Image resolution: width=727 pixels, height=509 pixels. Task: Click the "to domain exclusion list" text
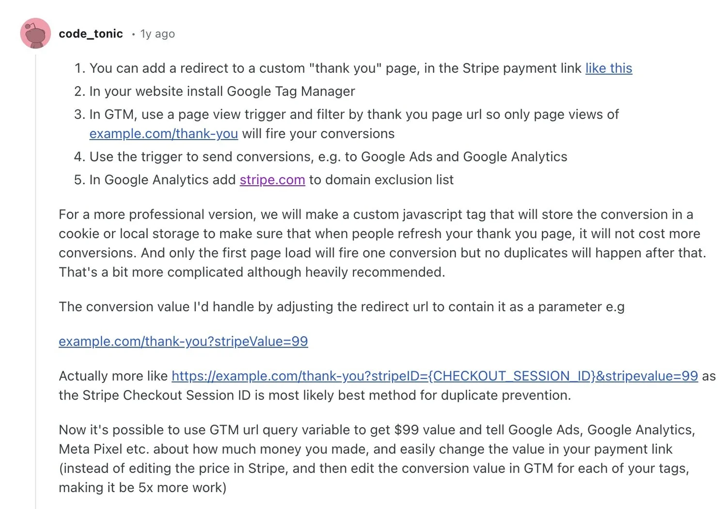pos(381,180)
